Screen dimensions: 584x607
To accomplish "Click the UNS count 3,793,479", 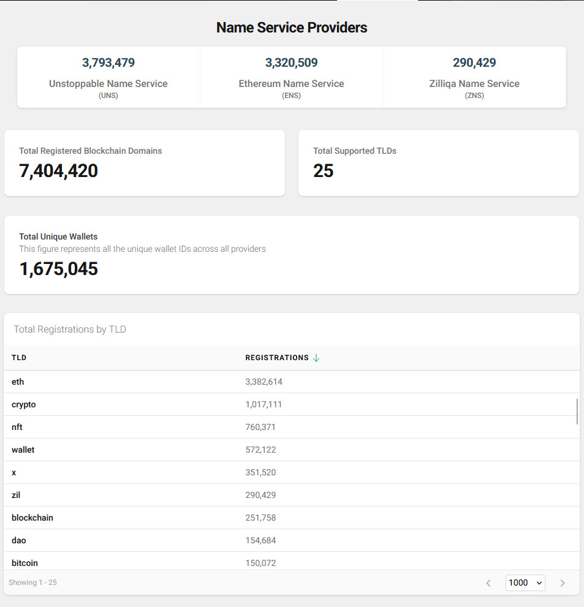I will 108,62.
